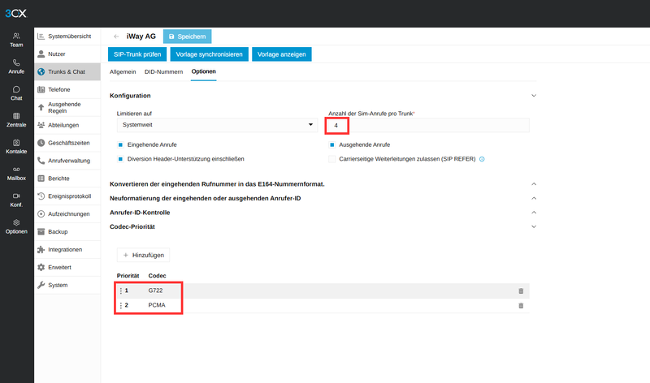Click the iWay AG trunk title
Screen dimensions: 650x383
click(141, 37)
